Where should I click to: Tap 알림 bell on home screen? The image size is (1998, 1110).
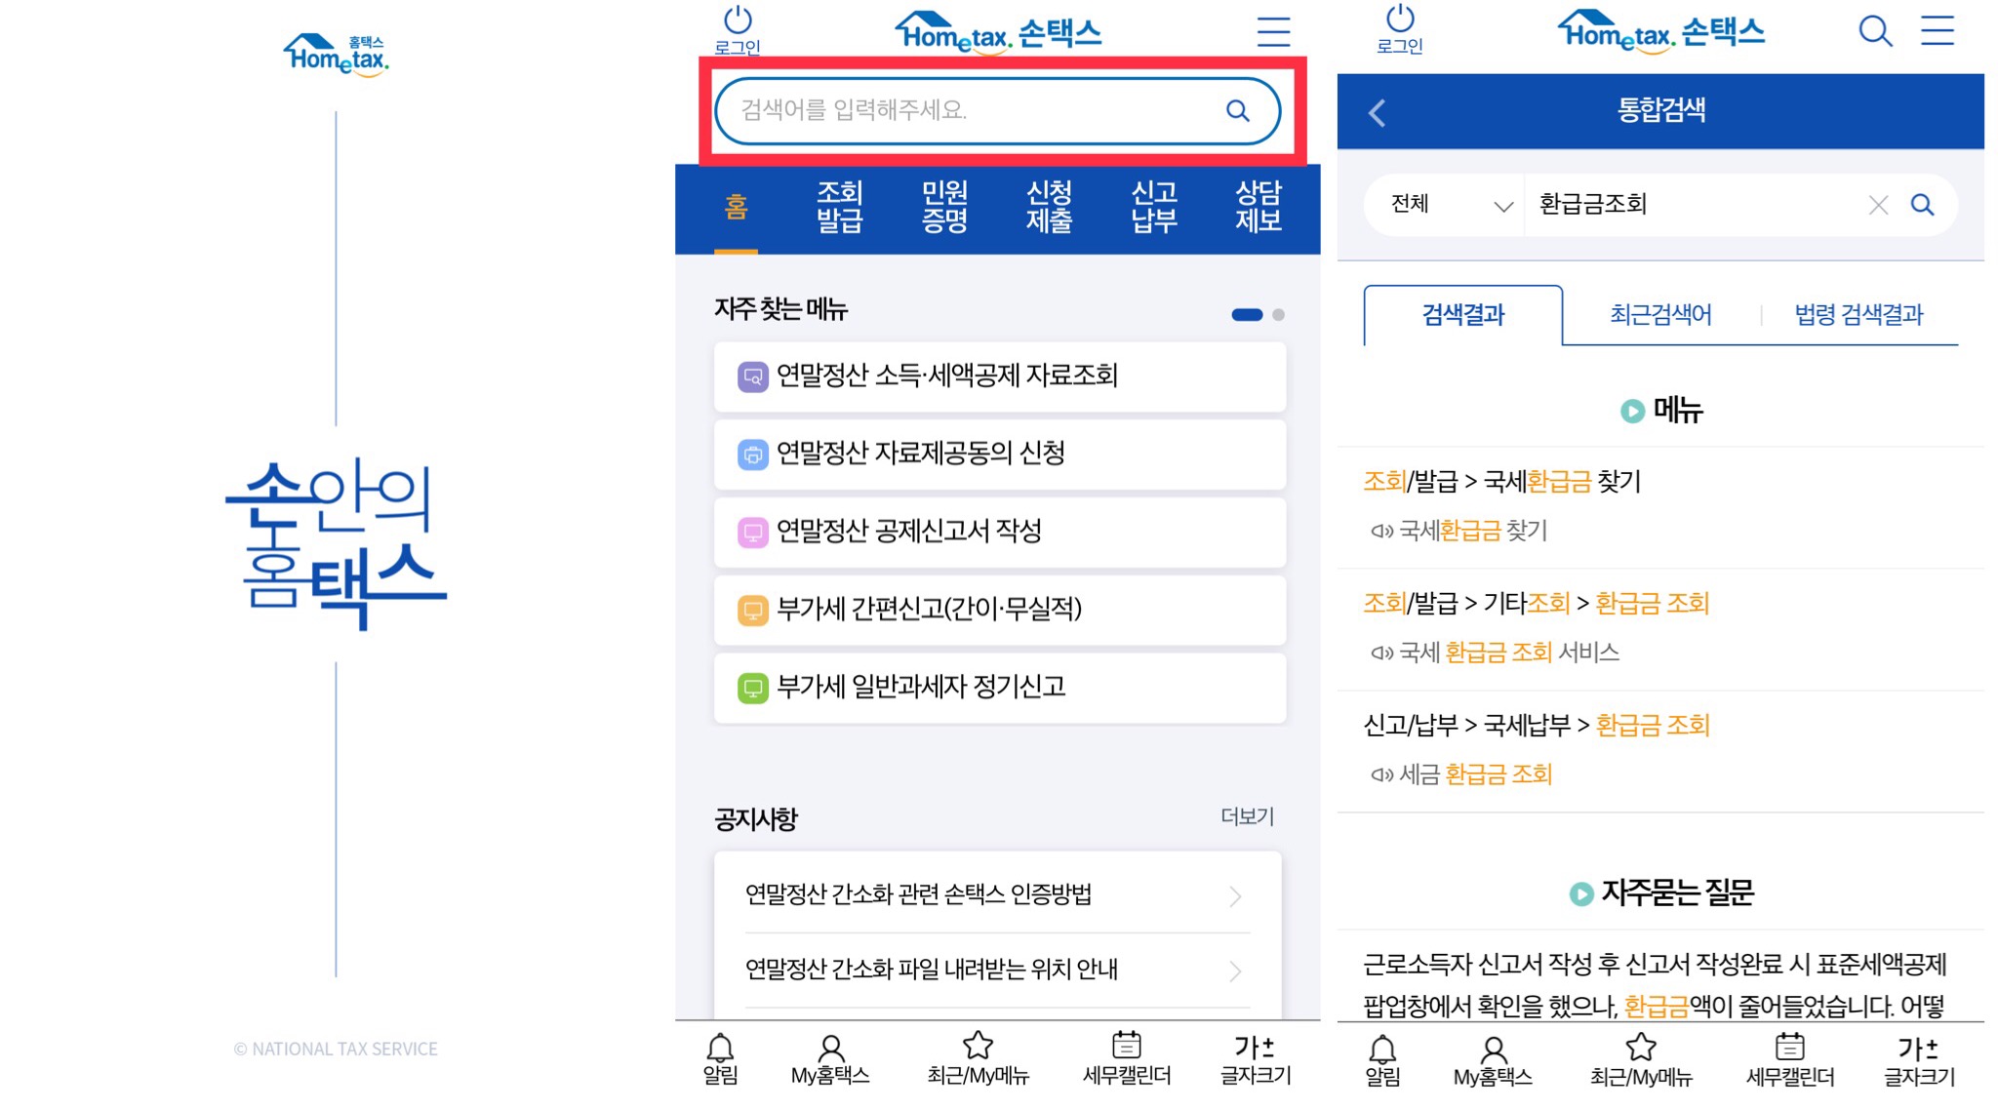(720, 1059)
